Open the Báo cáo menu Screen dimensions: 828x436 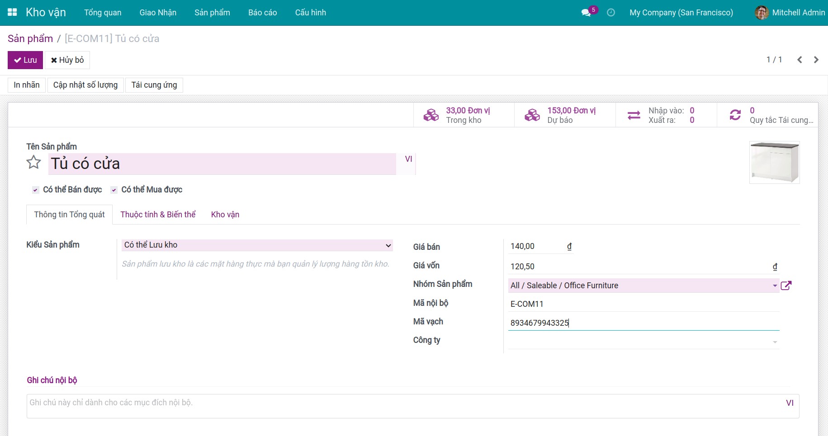pyautogui.click(x=262, y=13)
